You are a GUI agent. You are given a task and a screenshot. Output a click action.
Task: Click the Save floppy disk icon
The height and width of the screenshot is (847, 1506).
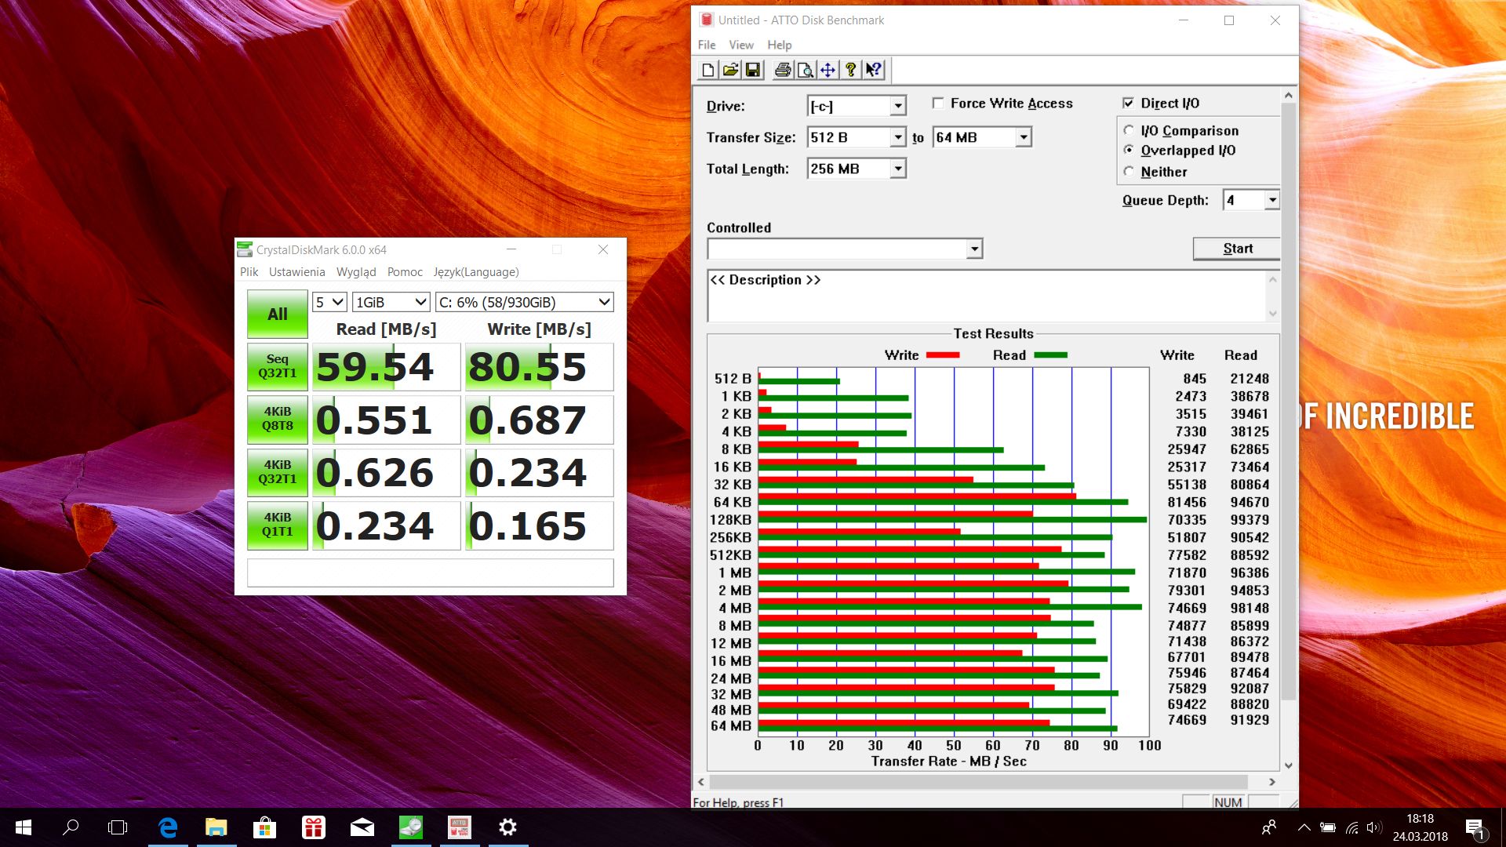click(753, 71)
